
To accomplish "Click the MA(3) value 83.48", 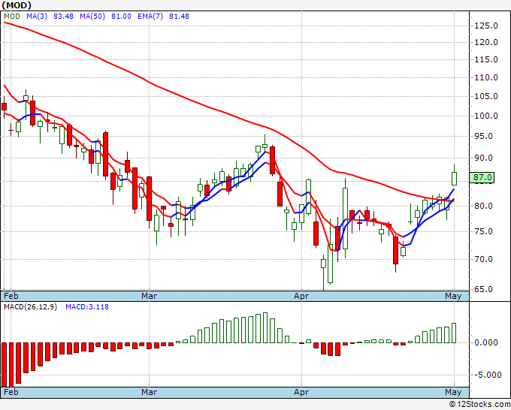I will coord(63,17).
